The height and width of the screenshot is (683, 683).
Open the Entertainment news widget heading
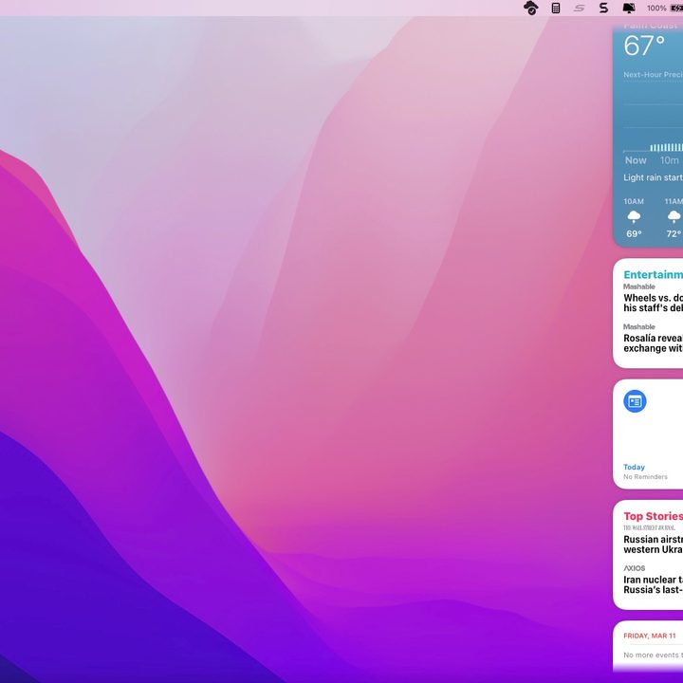pyautogui.click(x=653, y=274)
